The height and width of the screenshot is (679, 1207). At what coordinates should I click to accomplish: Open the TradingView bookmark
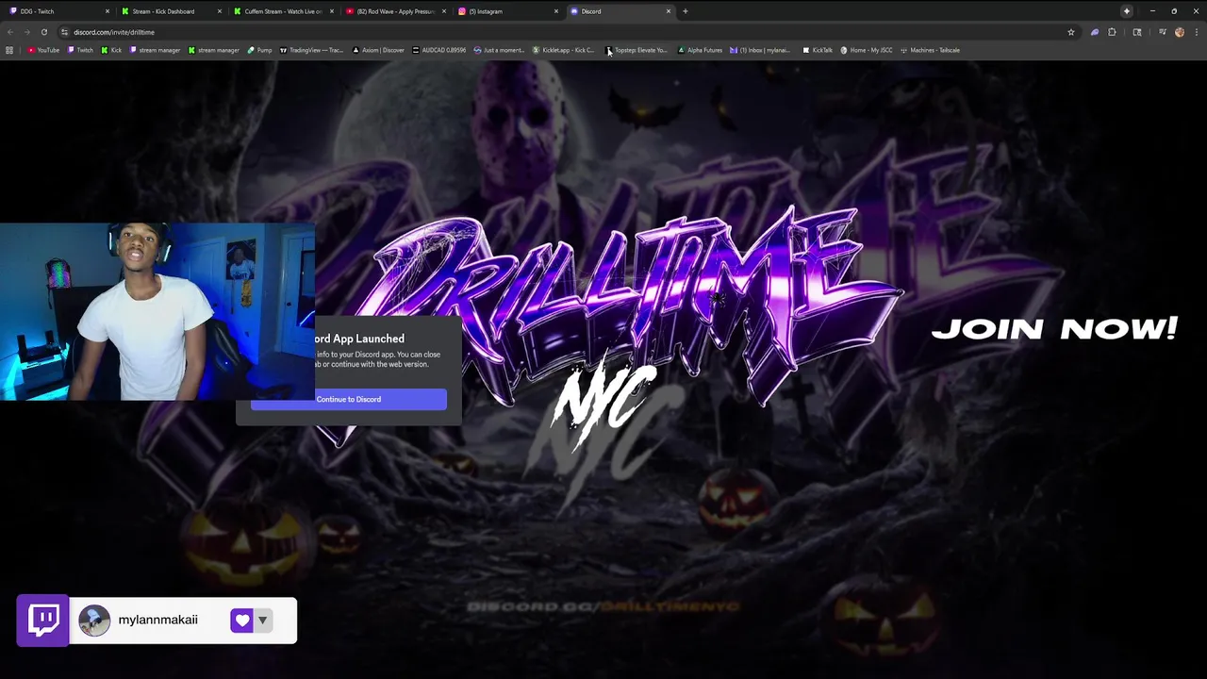tap(312, 50)
